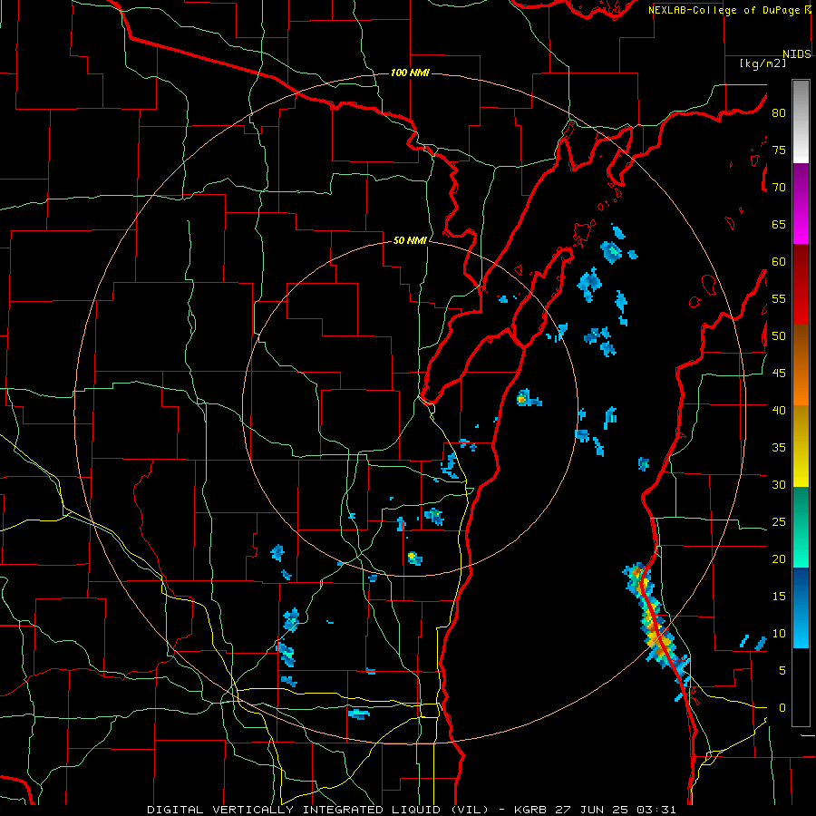Pick the green-aqua segment of color scale
Image resolution: width=816 pixels, height=816 pixels.
[801, 527]
